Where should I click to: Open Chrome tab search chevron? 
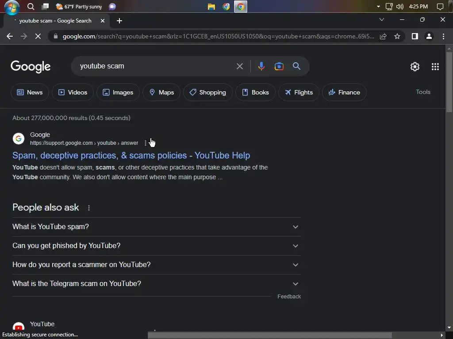[382, 19]
